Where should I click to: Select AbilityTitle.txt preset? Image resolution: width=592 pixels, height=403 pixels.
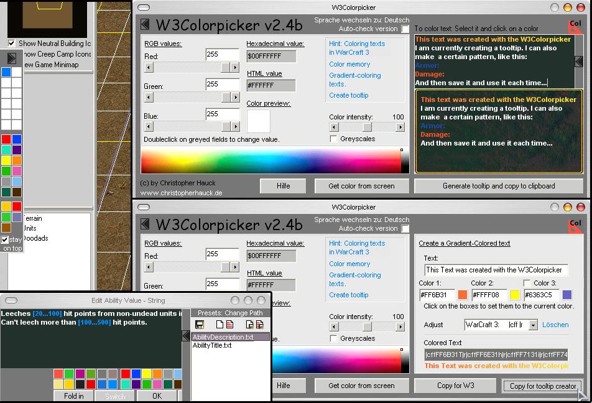tap(212, 345)
